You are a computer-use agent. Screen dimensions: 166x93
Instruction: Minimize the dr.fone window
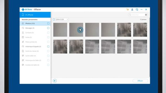point(141,10)
